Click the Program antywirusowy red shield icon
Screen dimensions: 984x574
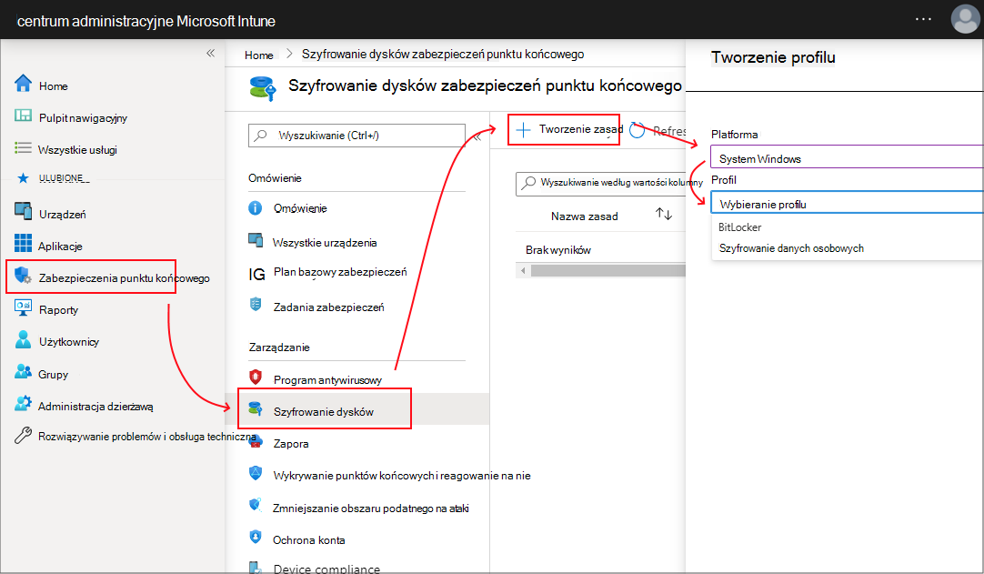(256, 377)
